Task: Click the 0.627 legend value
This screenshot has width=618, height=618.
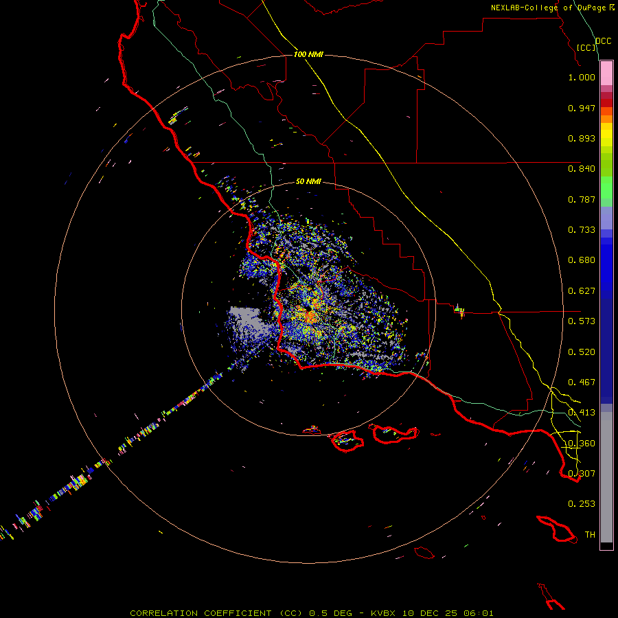Action: click(582, 291)
